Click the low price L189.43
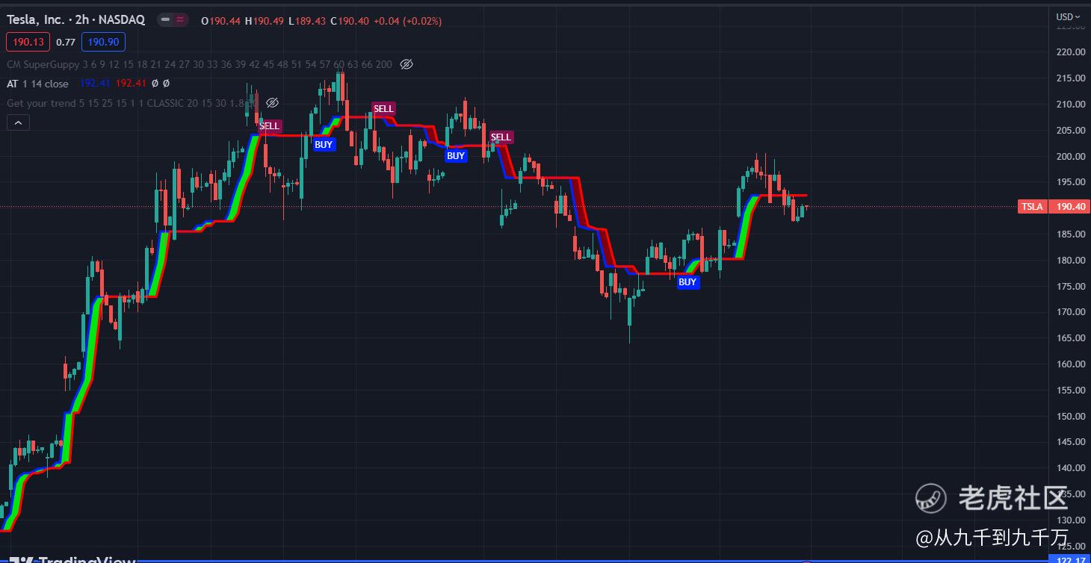Image resolution: width=1091 pixels, height=563 pixels. click(x=307, y=21)
